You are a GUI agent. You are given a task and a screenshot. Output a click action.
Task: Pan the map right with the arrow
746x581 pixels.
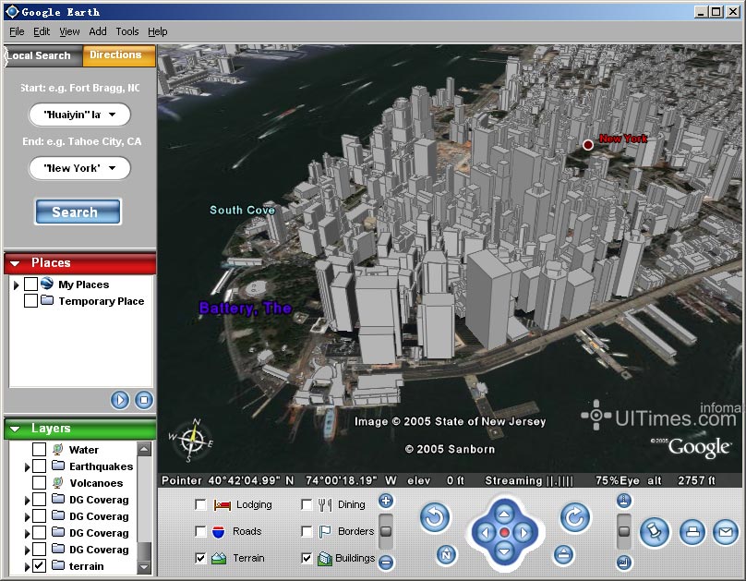pos(523,532)
